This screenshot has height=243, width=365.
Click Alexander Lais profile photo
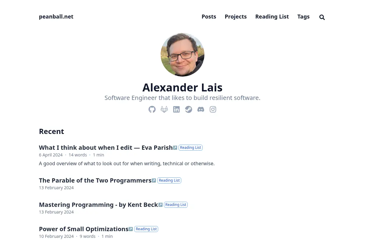182,55
